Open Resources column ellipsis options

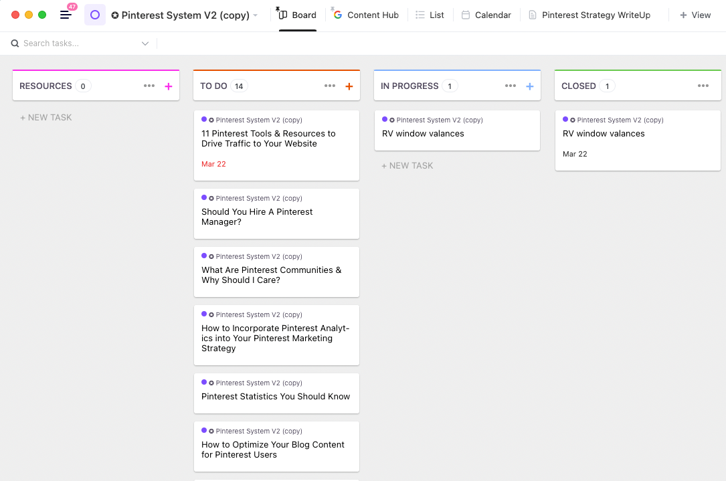(x=149, y=86)
